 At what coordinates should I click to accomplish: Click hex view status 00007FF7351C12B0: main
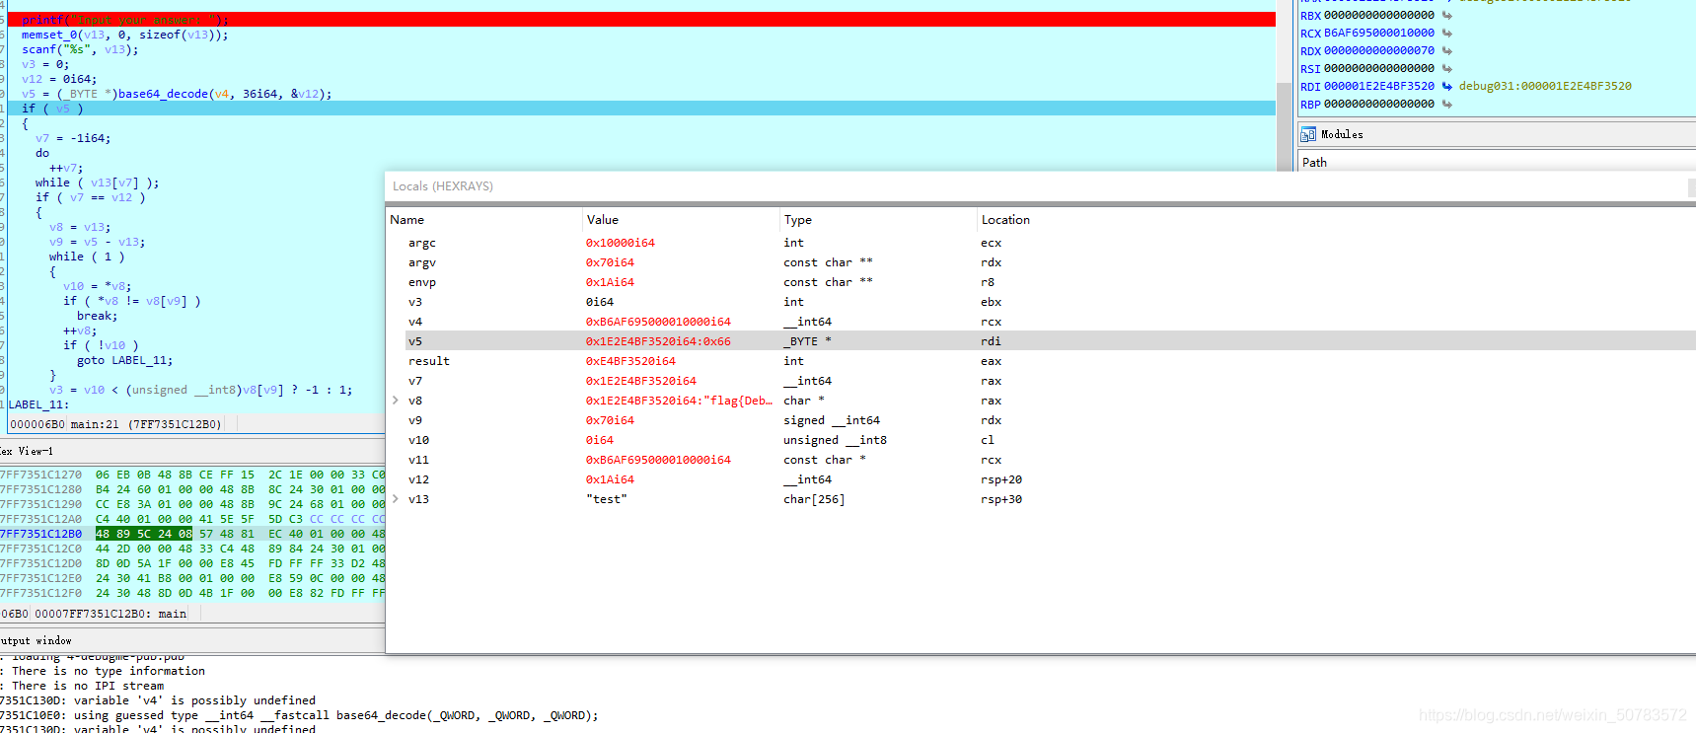coord(111,614)
